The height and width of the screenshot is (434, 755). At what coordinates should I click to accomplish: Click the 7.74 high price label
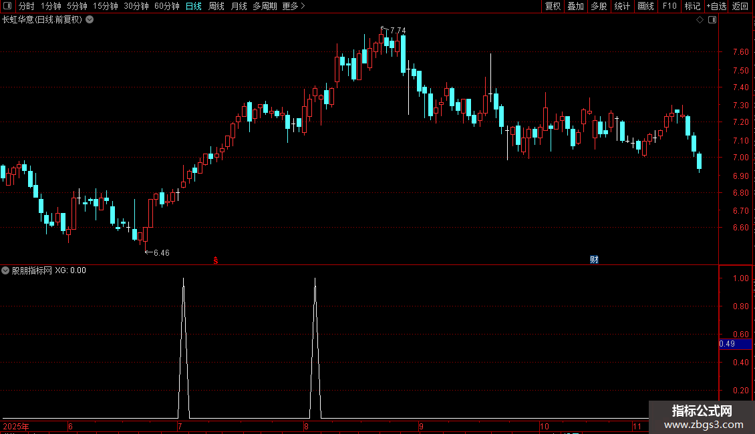[x=398, y=30]
